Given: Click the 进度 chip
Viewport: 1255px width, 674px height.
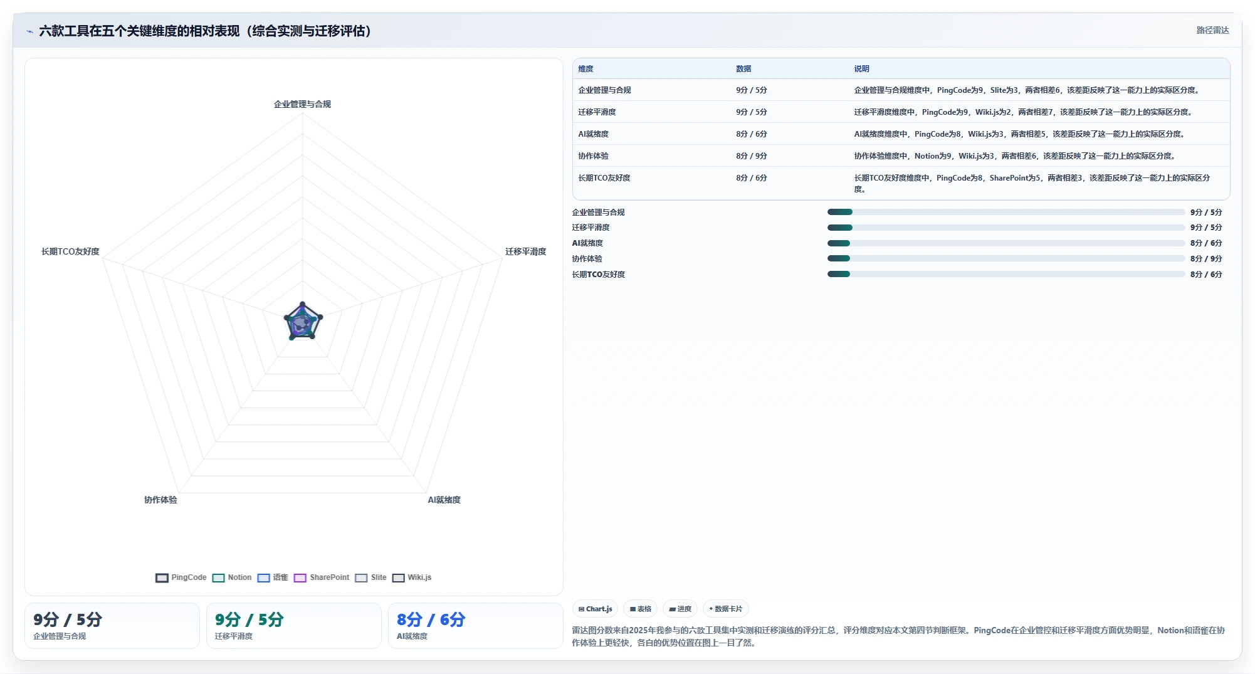Looking at the screenshot, I should [x=680, y=609].
